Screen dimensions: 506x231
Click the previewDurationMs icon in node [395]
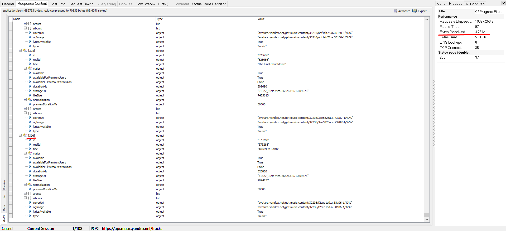[x=30, y=104]
